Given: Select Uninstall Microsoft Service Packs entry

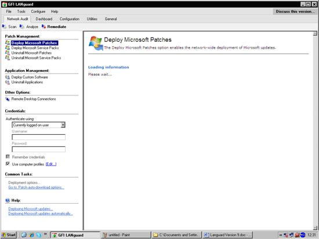Looking at the screenshot, I should click(36, 58).
